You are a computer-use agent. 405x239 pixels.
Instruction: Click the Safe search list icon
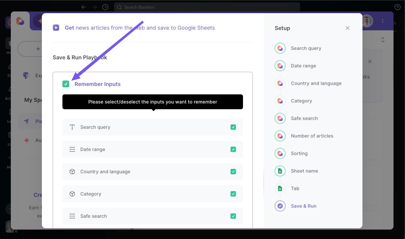pyautogui.click(x=72, y=216)
